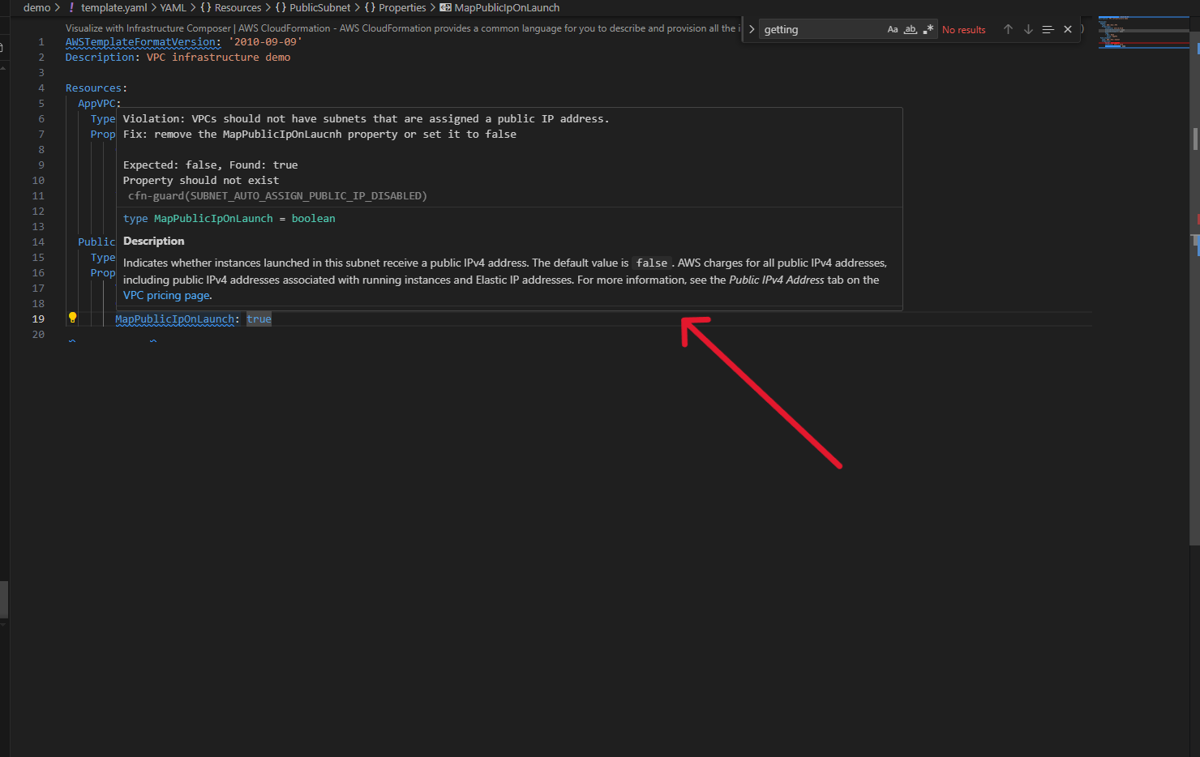Open the VPC pricing page link

pyautogui.click(x=165, y=295)
